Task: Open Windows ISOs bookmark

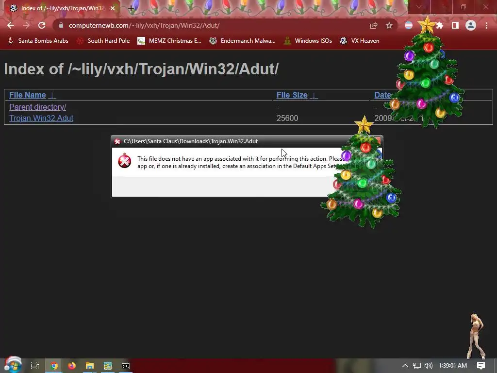Action: (x=308, y=41)
